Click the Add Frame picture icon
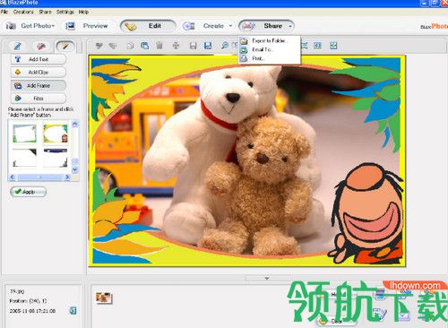The width and height of the screenshot is (448, 328). click(18, 86)
